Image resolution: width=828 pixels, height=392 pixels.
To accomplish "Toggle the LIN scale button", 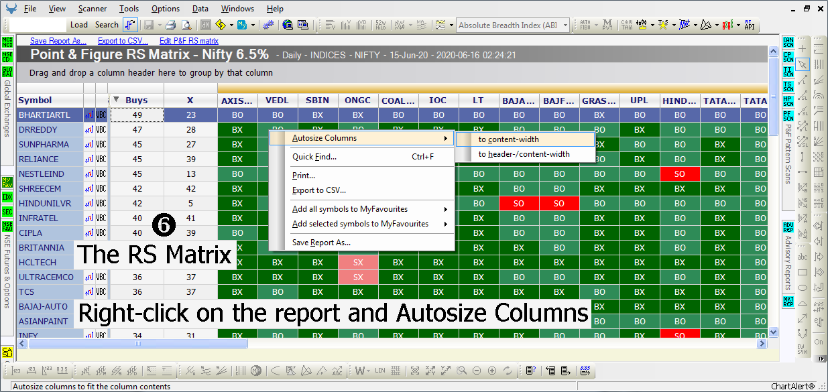I will 380,370.
